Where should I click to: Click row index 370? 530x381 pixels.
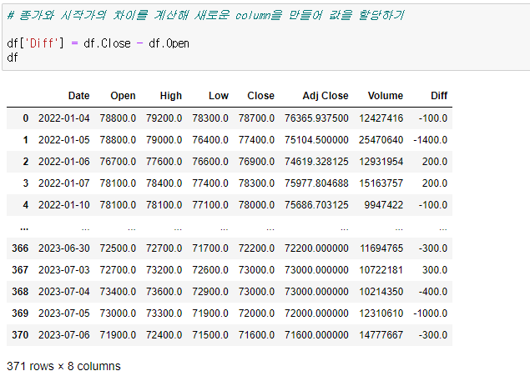point(20,334)
